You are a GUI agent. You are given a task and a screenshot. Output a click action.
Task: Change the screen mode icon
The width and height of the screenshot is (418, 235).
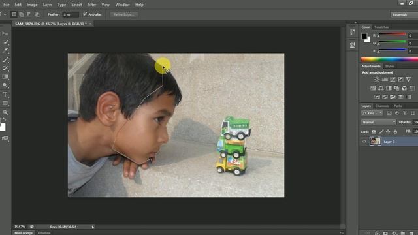(5, 138)
